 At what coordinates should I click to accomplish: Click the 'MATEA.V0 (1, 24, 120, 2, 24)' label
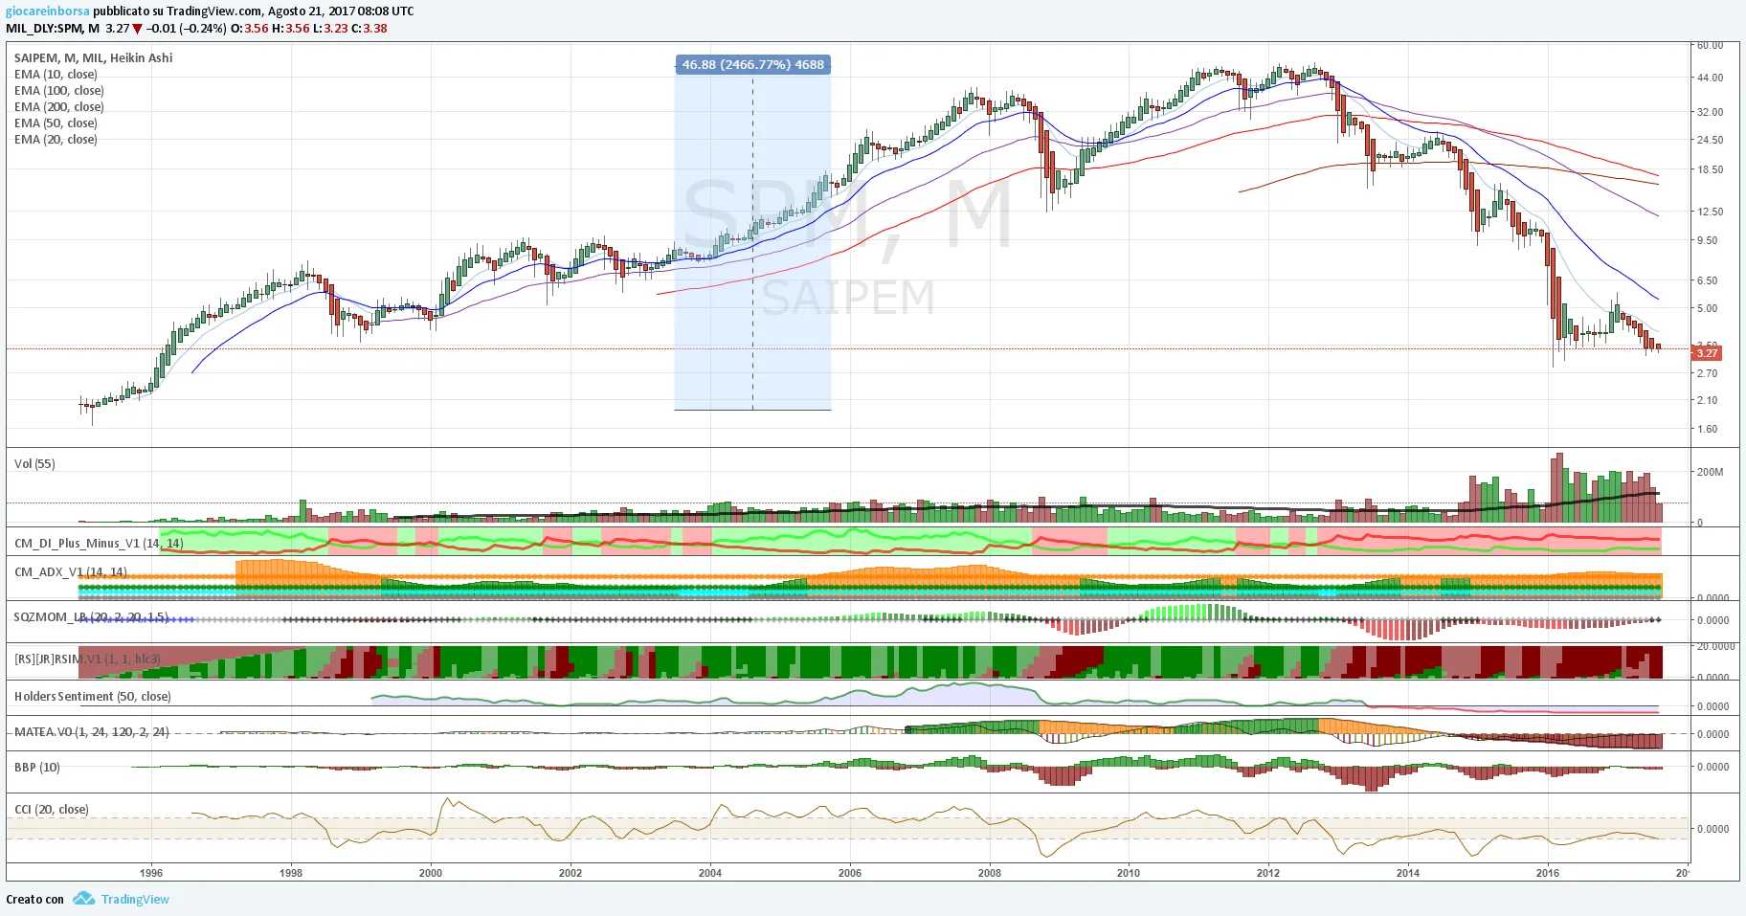tap(92, 732)
